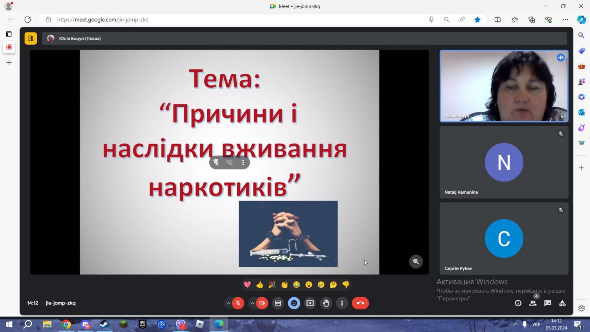Open the in-call chat panel
The width and height of the screenshot is (590, 332).
pyautogui.click(x=548, y=303)
